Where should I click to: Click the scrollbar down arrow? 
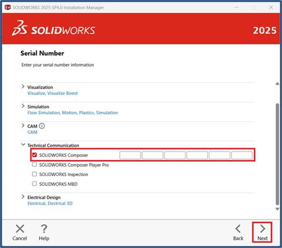pos(277,209)
